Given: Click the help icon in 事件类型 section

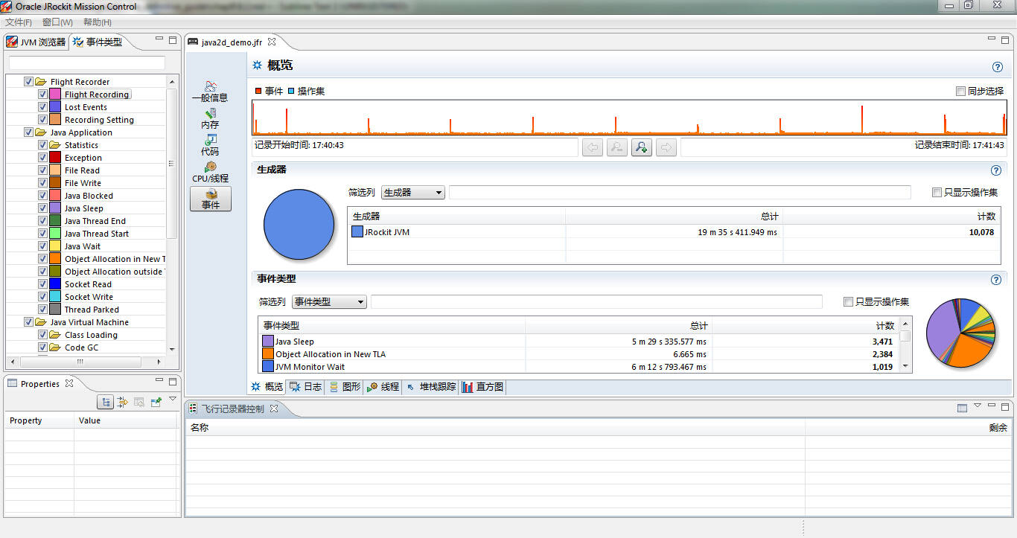Looking at the screenshot, I should point(995,280).
